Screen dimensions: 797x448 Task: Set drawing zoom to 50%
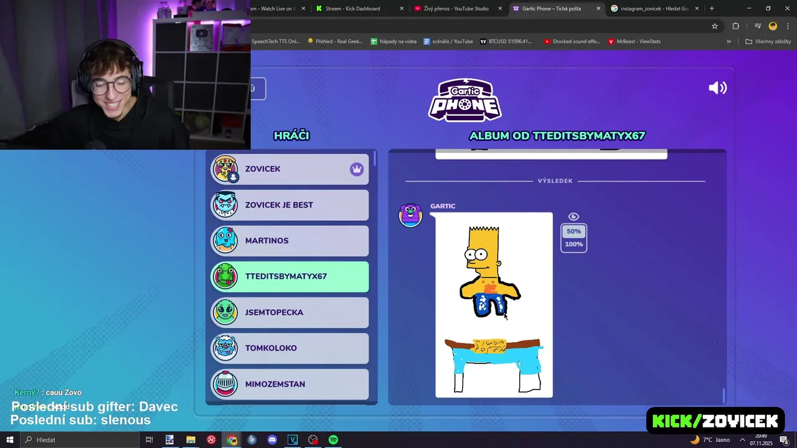(573, 231)
